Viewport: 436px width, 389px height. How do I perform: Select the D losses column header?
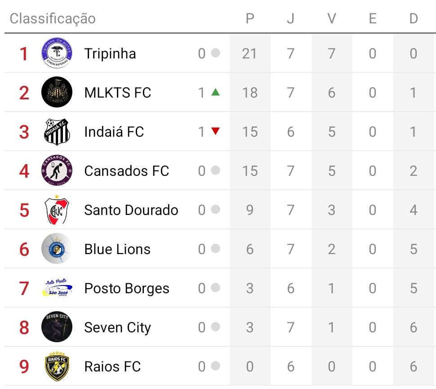tap(414, 18)
